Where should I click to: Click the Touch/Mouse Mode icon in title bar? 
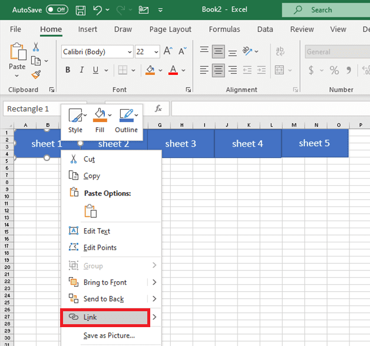(x=144, y=10)
